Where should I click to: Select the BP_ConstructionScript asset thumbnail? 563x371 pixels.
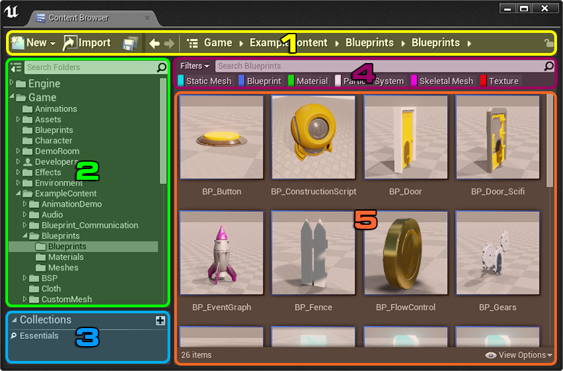coord(314,137)
